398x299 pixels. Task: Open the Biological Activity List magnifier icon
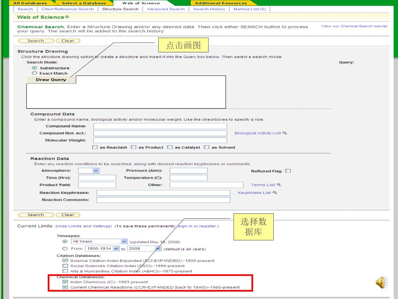(x=285, y=133)
